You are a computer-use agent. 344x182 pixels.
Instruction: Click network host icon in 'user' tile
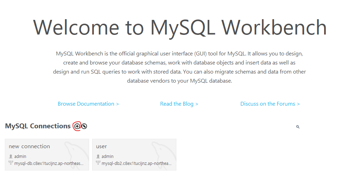click(x=98, y=163)
